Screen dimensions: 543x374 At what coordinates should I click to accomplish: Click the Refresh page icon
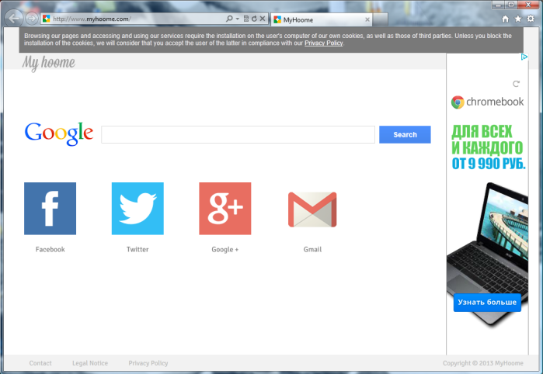pos(254,19)
